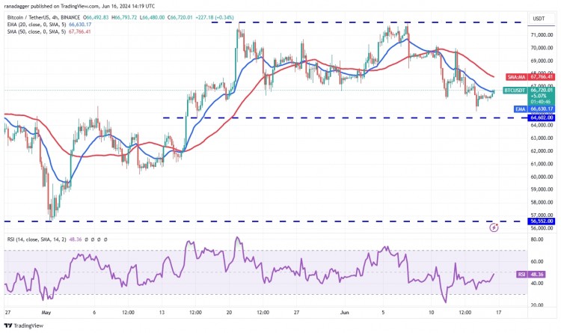Open the Bitcoin / TetherUS symbol title
Image resolution: width=561 pixels, height=333 pixels.
24,17
